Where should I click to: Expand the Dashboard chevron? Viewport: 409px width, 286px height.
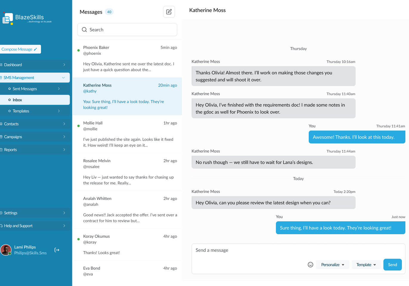64,65
